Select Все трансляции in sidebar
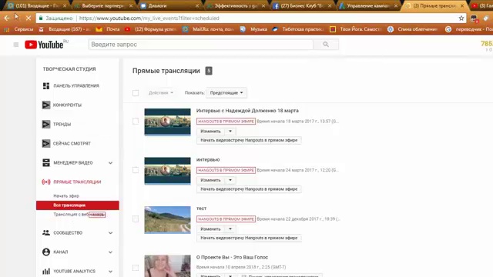 77,205
